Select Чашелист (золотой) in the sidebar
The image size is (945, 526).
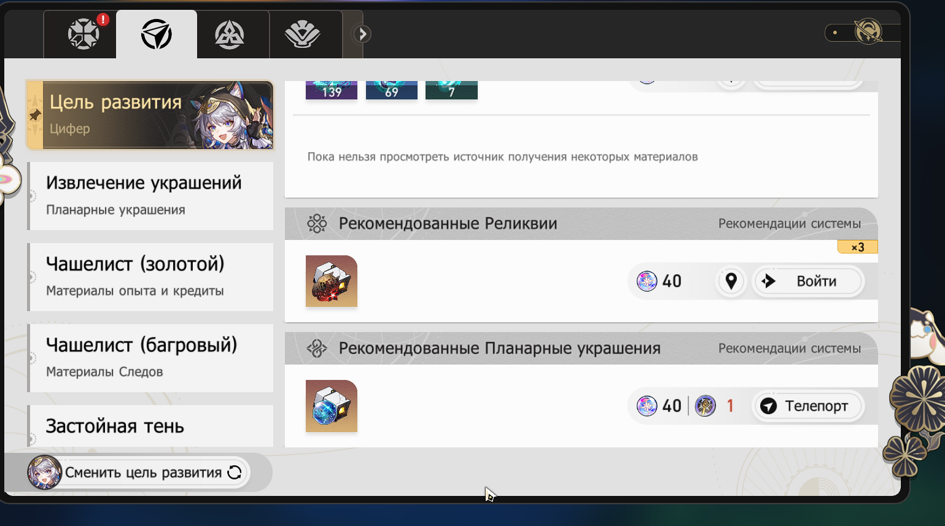pos(150,277)
